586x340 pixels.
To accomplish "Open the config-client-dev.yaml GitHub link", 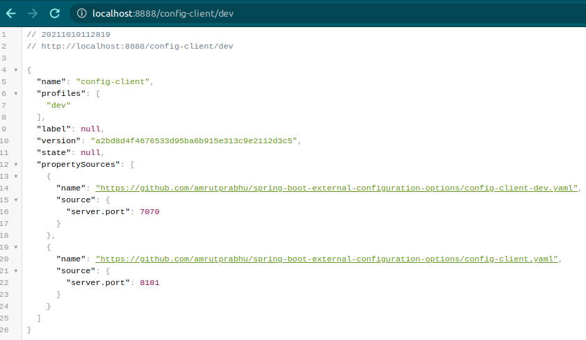I will tap(336, 188).
